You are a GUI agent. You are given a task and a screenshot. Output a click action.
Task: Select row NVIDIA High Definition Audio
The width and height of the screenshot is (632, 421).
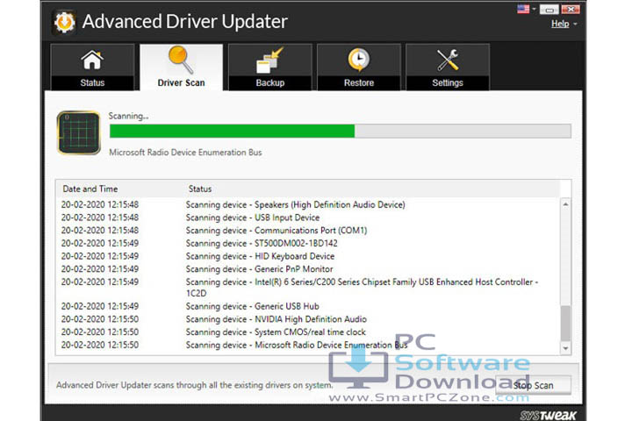[308, 319]
